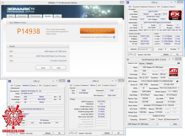Click the GPU Clock 1150 MHz field
The height and width of the screenshot is (136, 185).
click(143, 109)
